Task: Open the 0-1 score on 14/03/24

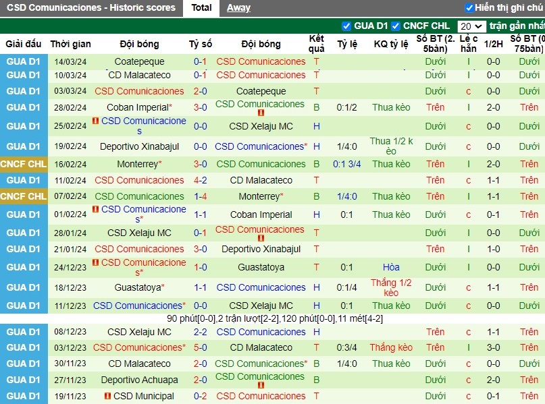Action: click(x=200, y=61)
